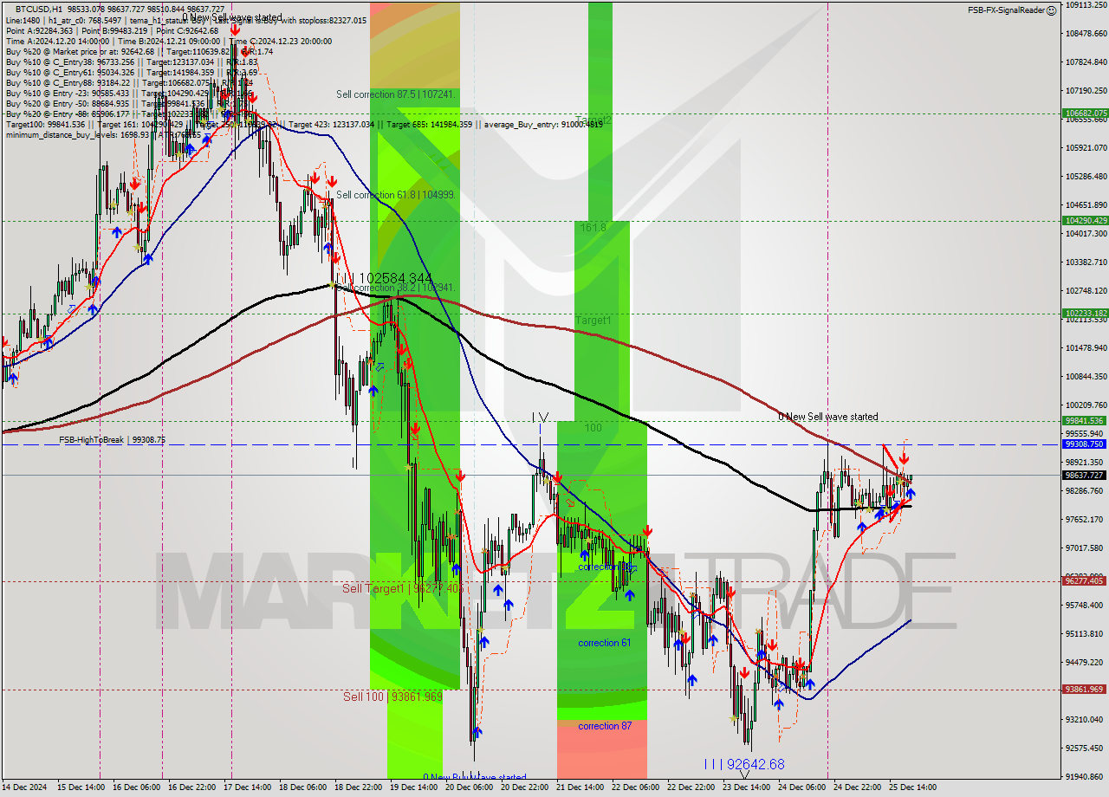Screen dimensions: 1109x797
Task: Click the 105286.480 price scale value
Action: pos(1086,176)
